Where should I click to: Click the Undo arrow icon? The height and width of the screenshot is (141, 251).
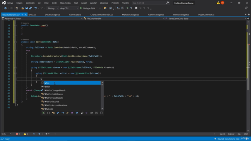point(36,8)
